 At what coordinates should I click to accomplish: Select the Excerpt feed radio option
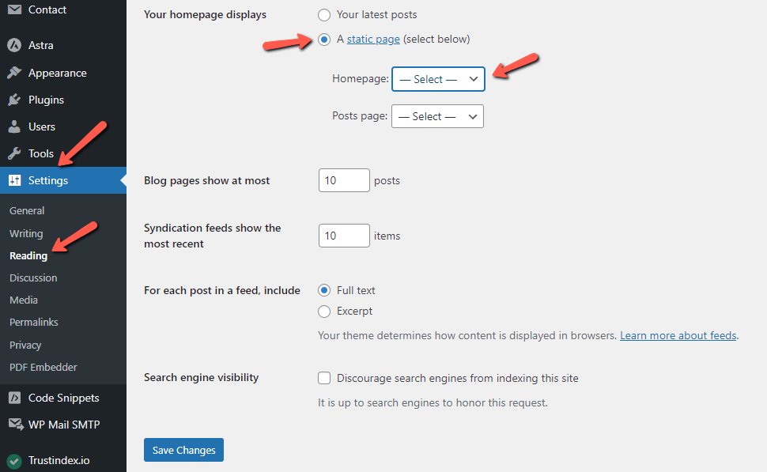click(324, 312)
